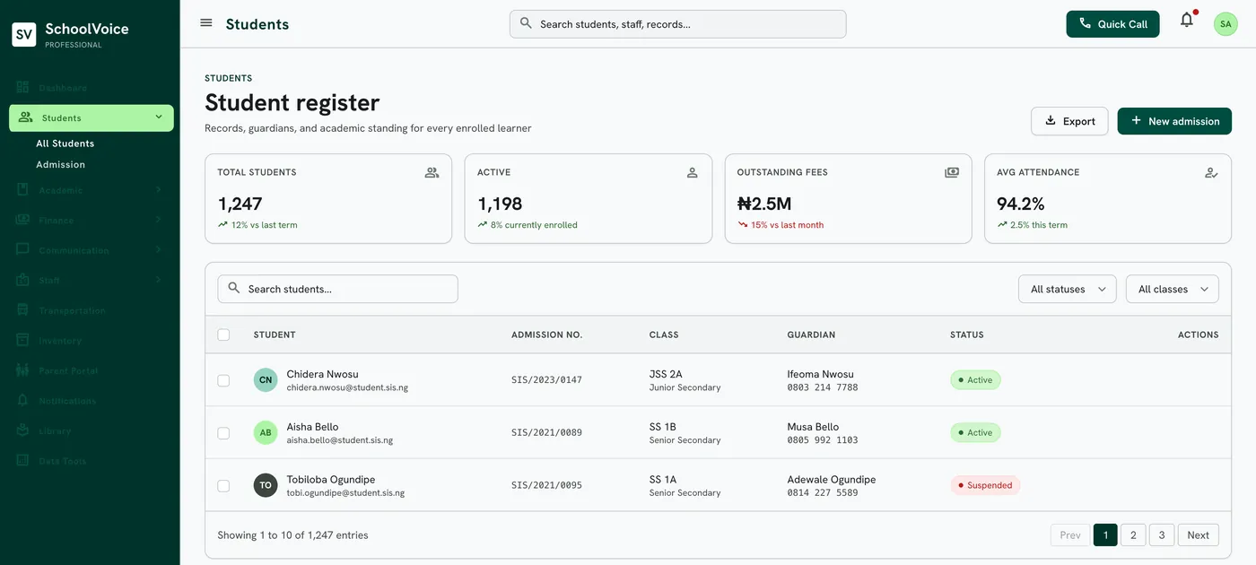This screenshot has width=1256, height=565.
Task: Toggle the select-all checkbox in table header
Action: (x=223, y=335)
